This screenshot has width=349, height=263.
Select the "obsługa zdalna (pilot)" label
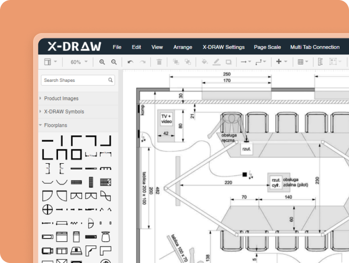[x=296, y=182]
